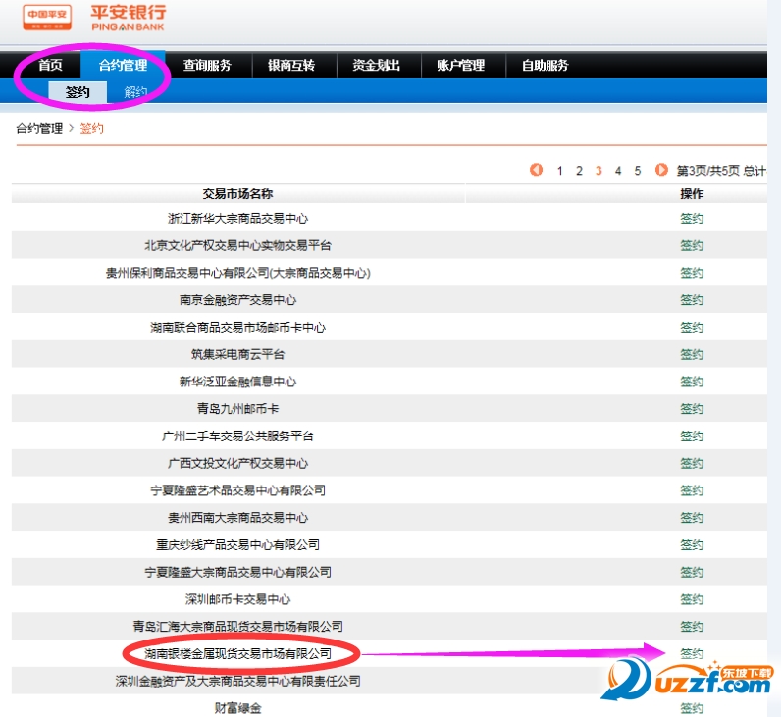Click 合约管理 in the breadcrumb

pyautogui.click(x=39, y=128)
